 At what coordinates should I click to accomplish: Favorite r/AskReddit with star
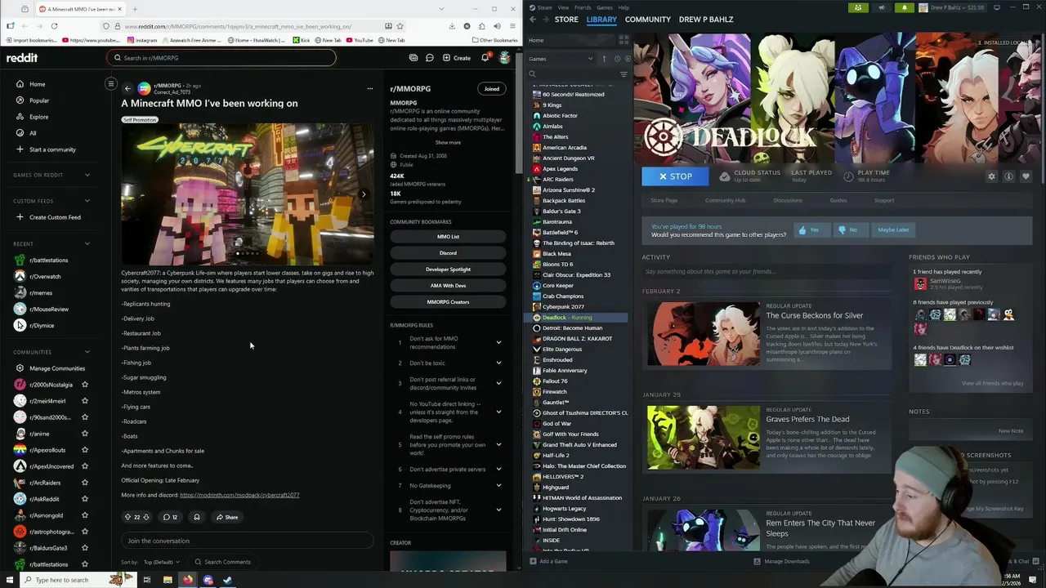pyautogui.click(x=85, y=499)
